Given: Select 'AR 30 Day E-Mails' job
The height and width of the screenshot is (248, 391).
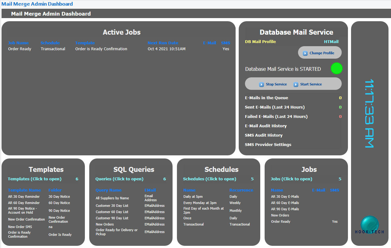Looking at the screenshot, I should tap(285, 197).
